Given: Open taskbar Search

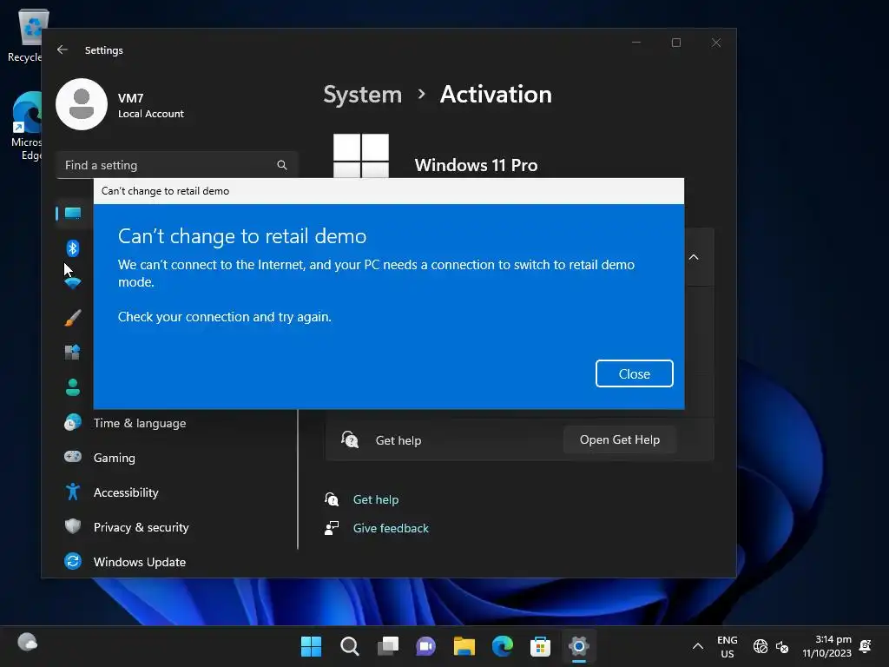Looking at the screenshot, I should tap(349, 646).
